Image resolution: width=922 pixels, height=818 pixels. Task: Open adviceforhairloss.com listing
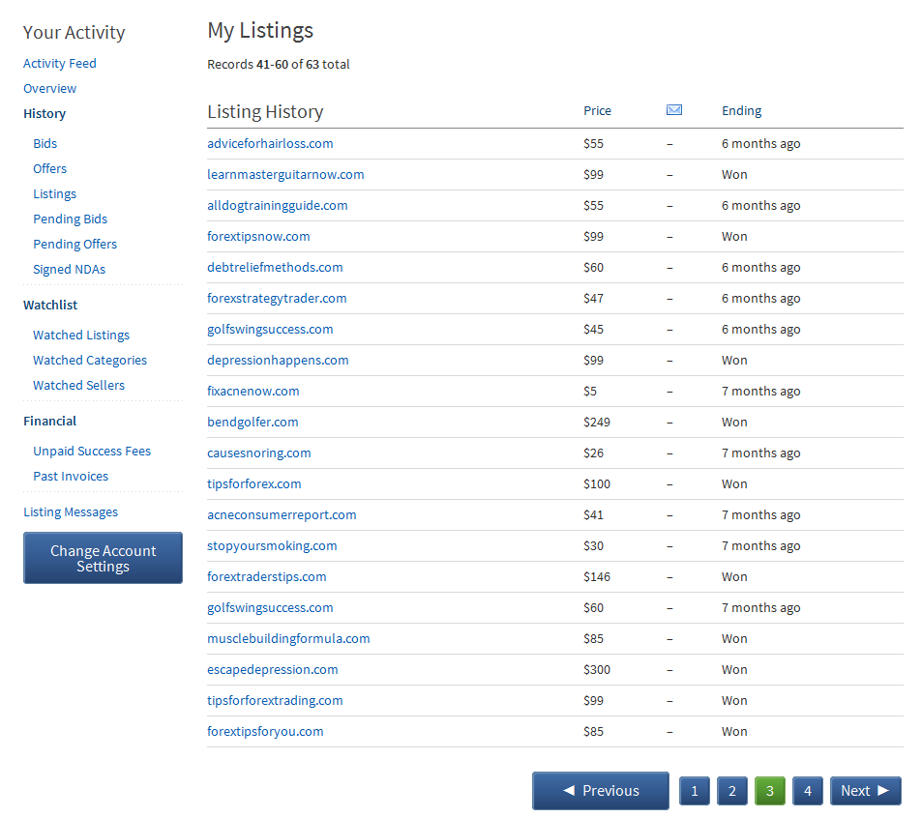point(270,144)
